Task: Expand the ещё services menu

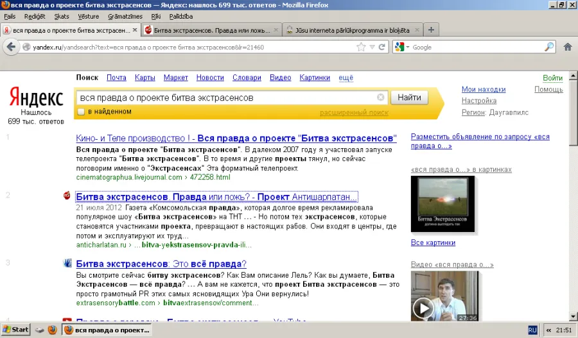Action: tap(346, 78)
